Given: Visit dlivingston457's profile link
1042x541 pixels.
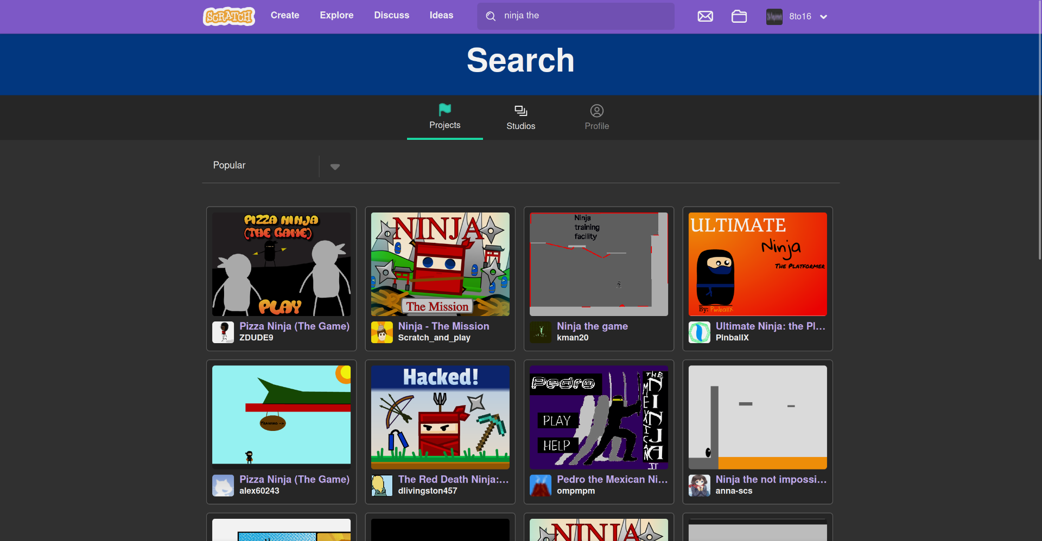Looking at the screenshot, I should click(x=428, y=491).
